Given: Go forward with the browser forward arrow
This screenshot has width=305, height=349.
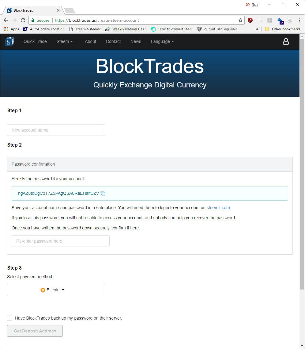Looking at the screenshot, I should (x=14, y=20).
